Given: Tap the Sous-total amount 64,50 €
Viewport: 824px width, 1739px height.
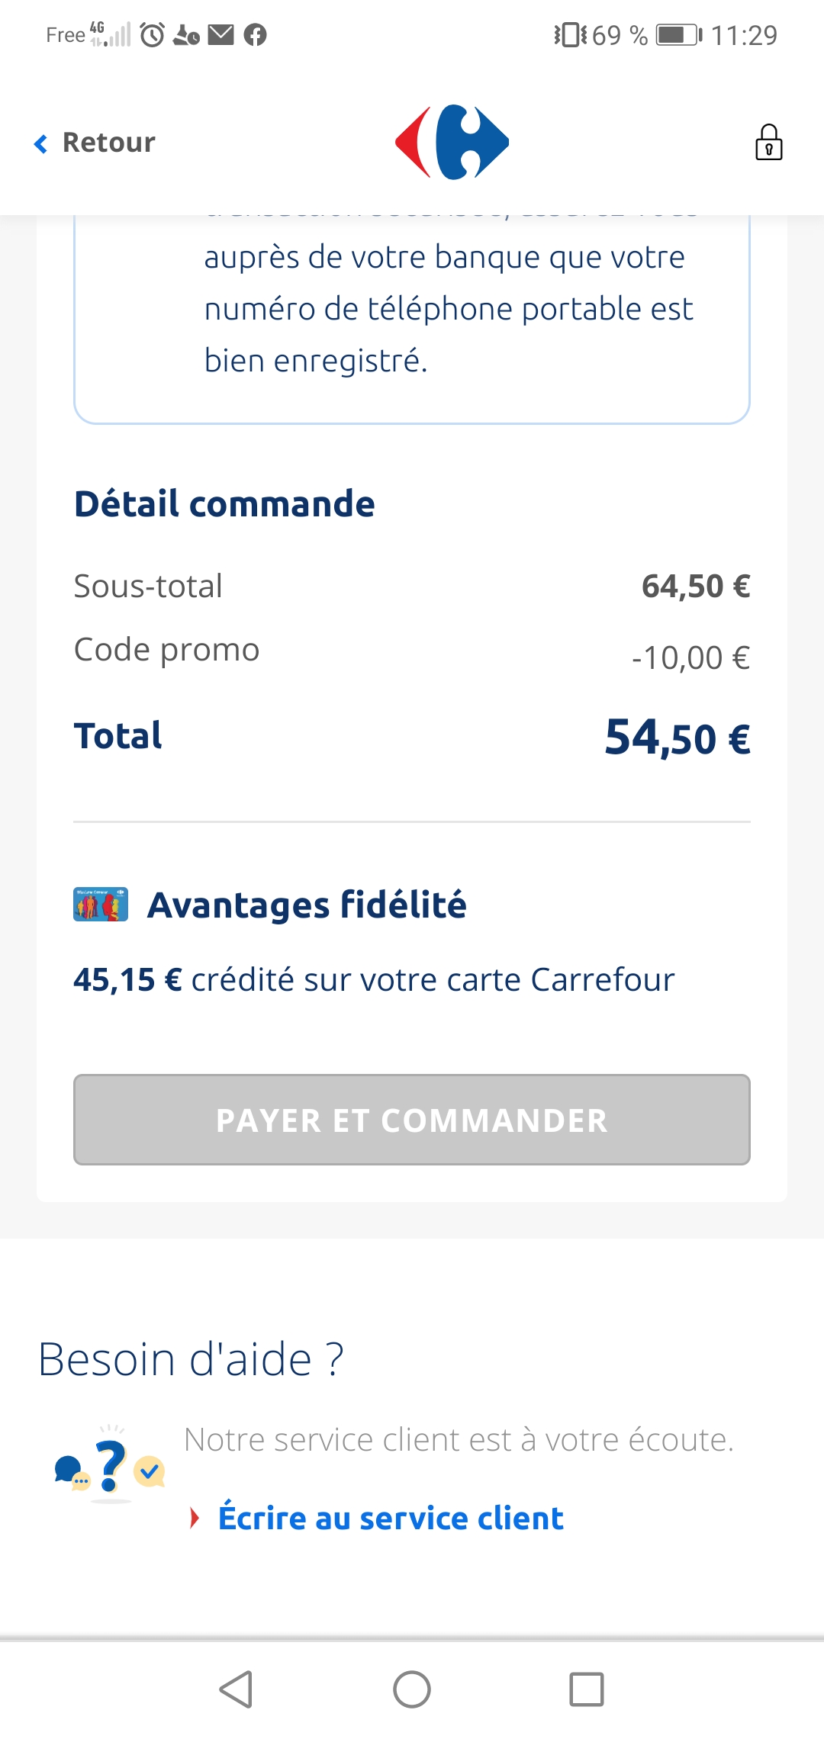Looking at the screenshot, I should [696, 587].
